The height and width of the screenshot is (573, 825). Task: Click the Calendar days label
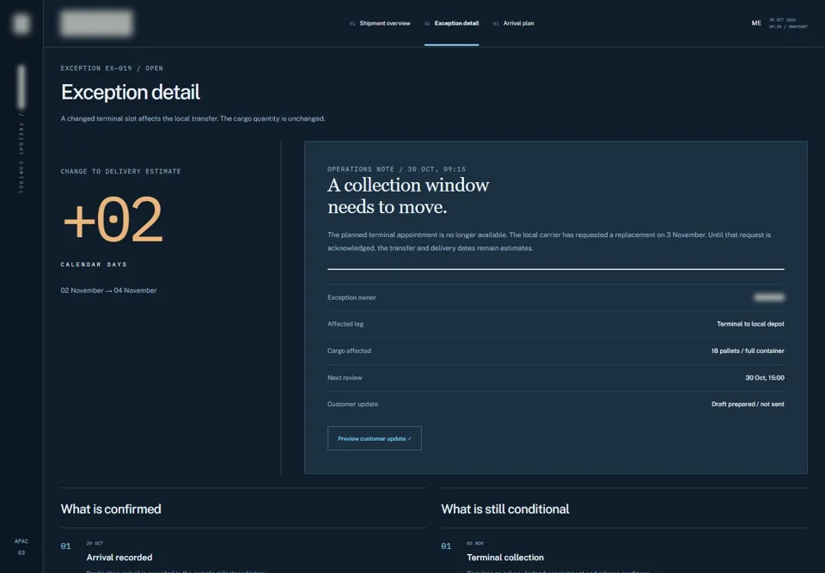pos(94,265)
